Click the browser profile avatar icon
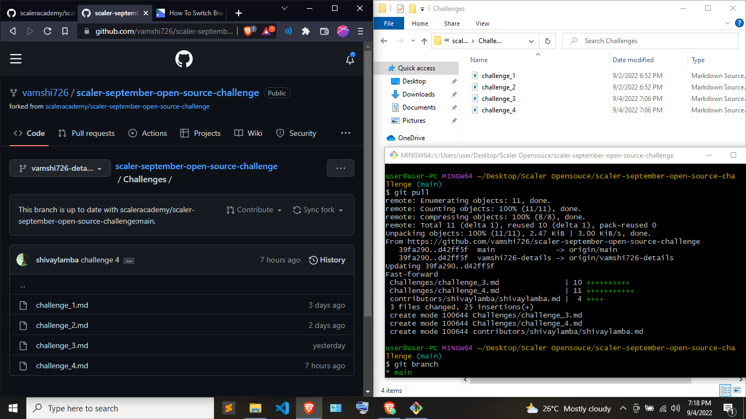746x419 pixels. coord(342,31)
